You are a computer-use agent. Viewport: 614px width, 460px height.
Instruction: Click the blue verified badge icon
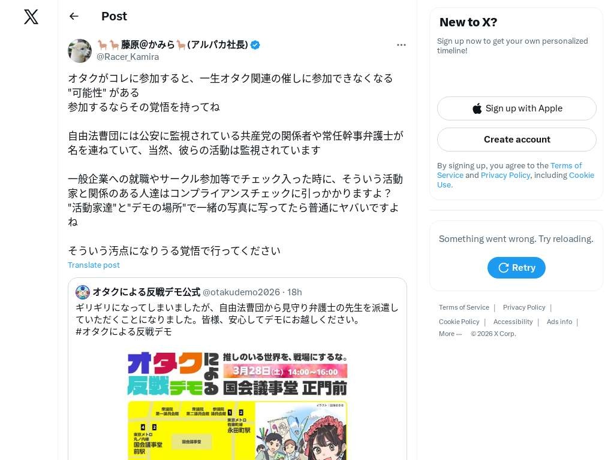click(x=255, y=45)
